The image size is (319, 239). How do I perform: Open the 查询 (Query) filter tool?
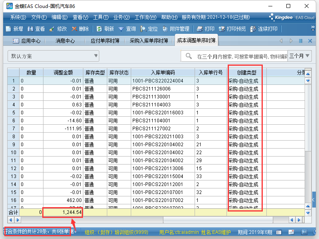click(x=127, y=29)
